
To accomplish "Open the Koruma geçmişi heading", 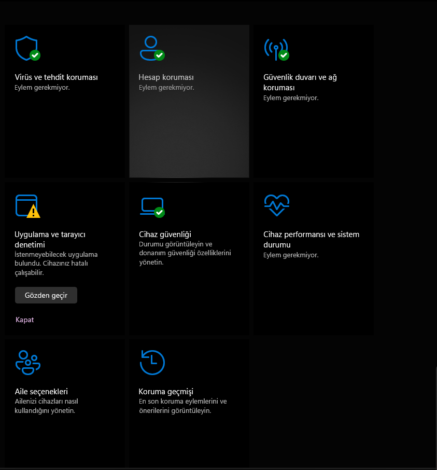I will (x=166, y=392).
